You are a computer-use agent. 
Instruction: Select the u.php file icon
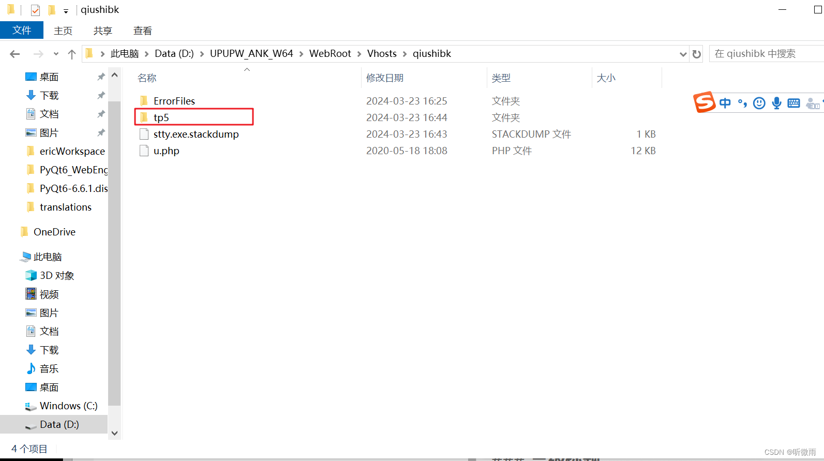(144, 151)
